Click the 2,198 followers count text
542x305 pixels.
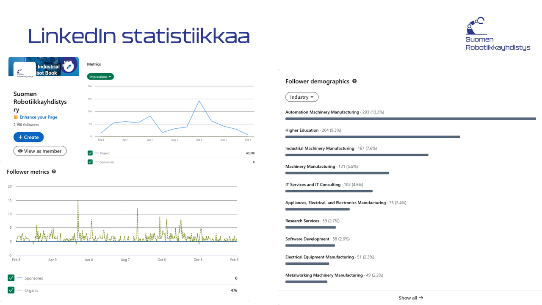26,125
